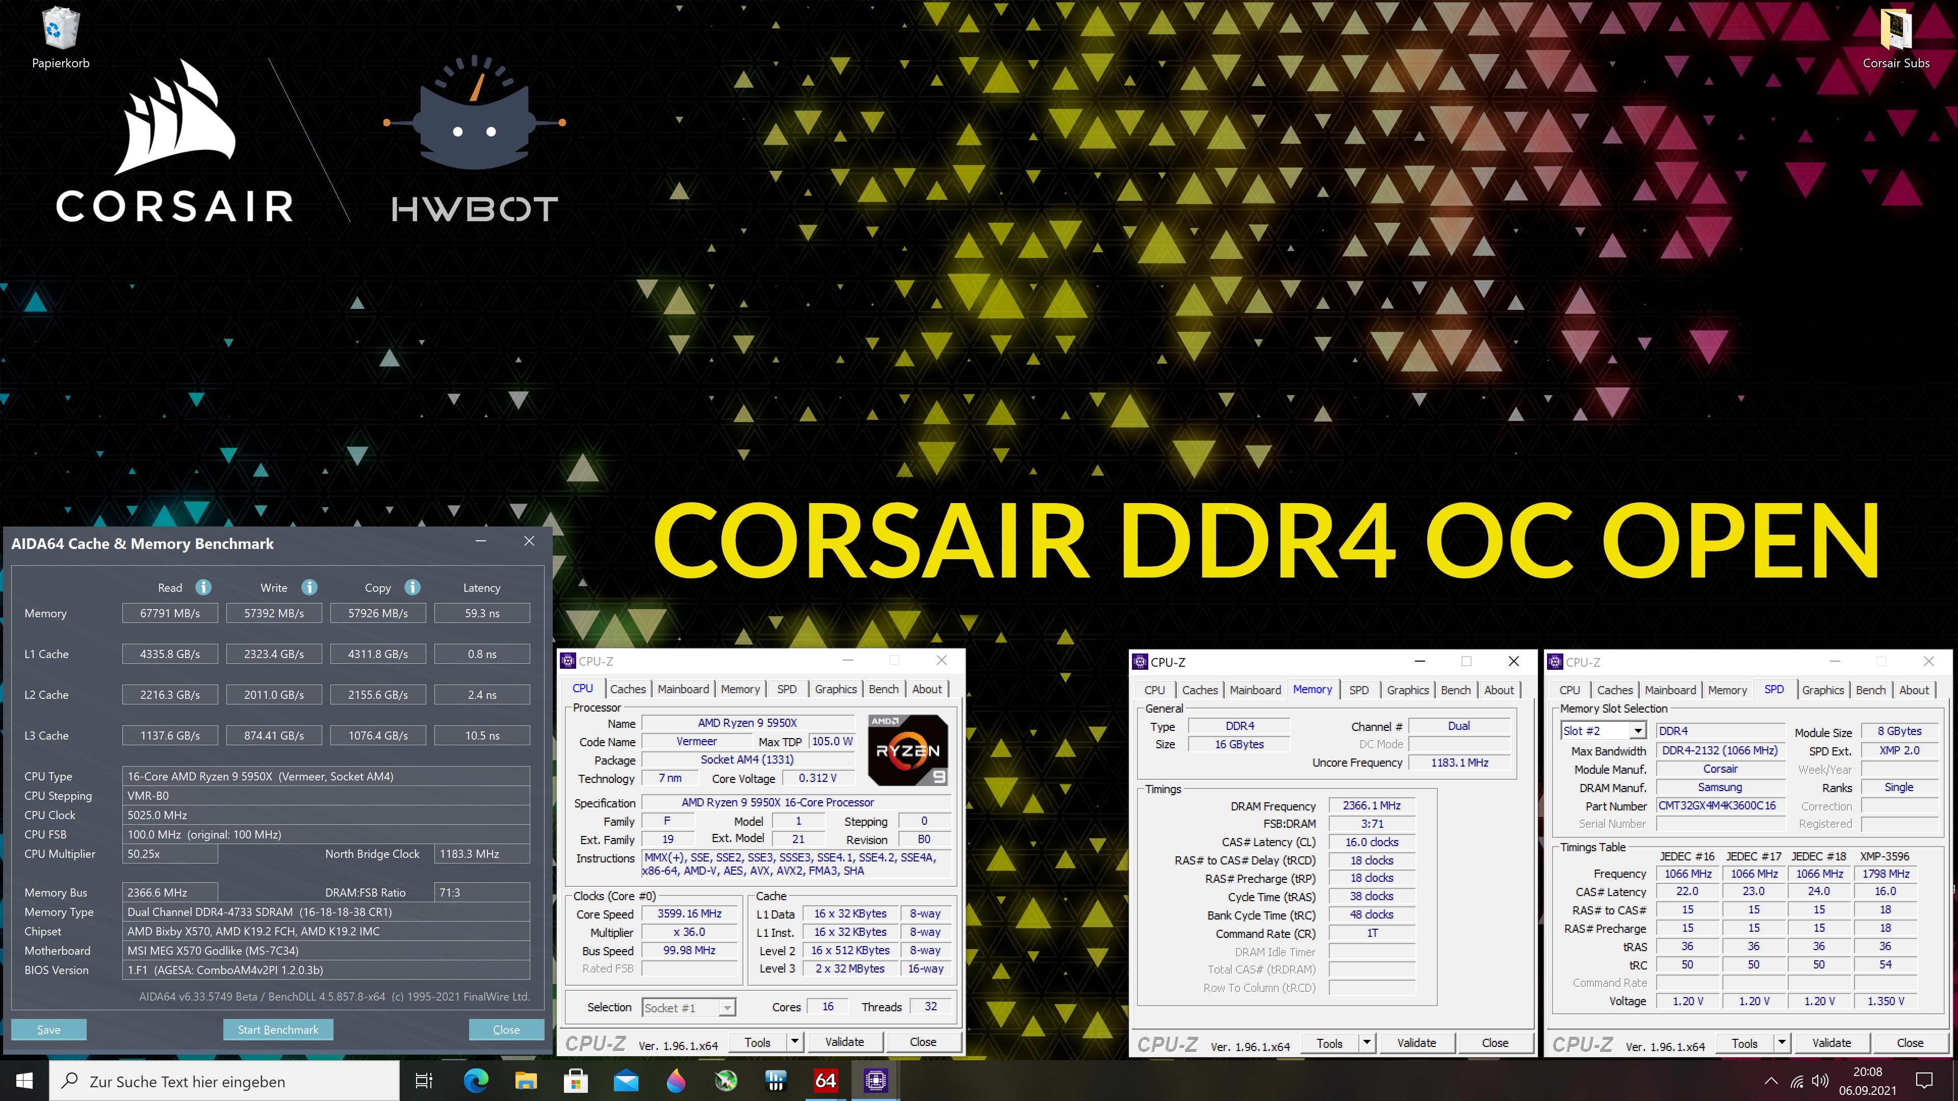Launch Microsoft Edge from the taskbar

pyautogui.click(x=476, y=1081)
